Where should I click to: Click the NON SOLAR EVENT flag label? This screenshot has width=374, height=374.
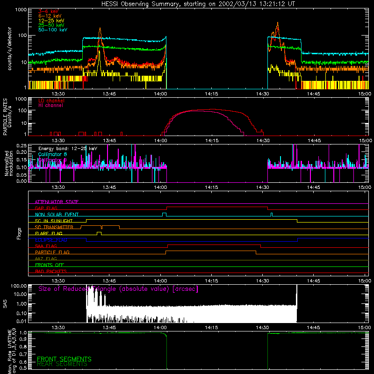pos(57,215)
